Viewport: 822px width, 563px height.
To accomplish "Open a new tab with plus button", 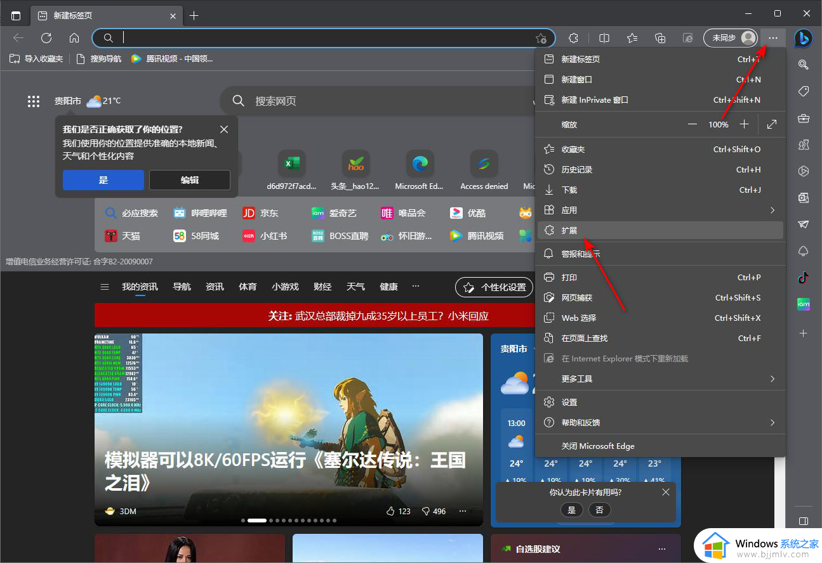I will coord(194,15).
